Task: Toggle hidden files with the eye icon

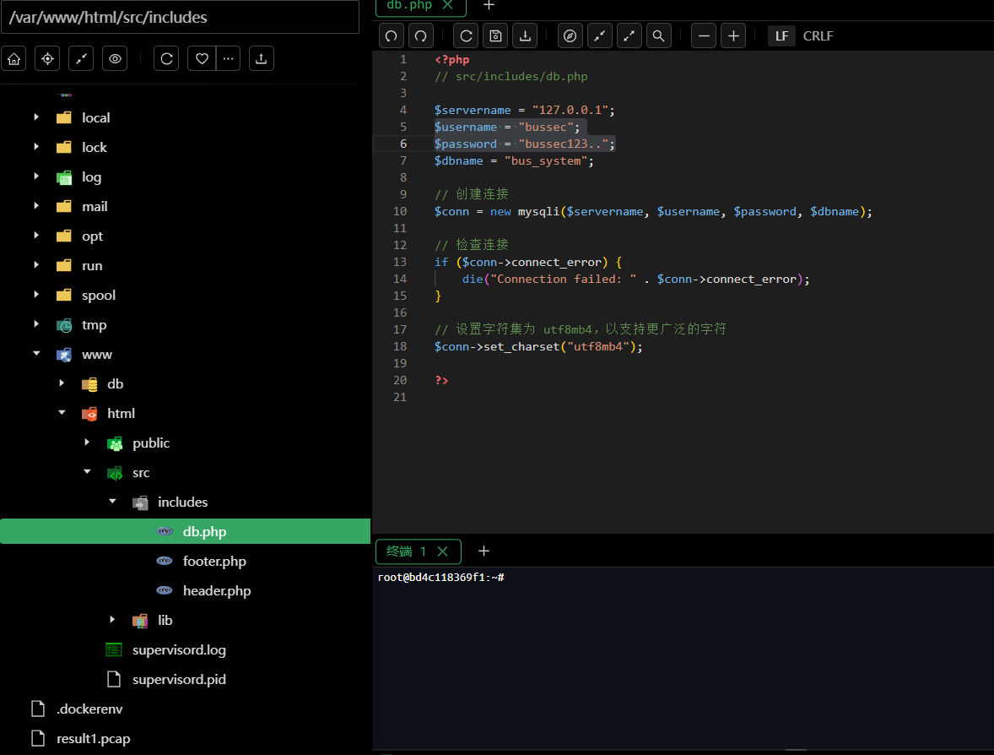Action: (115, 58)
